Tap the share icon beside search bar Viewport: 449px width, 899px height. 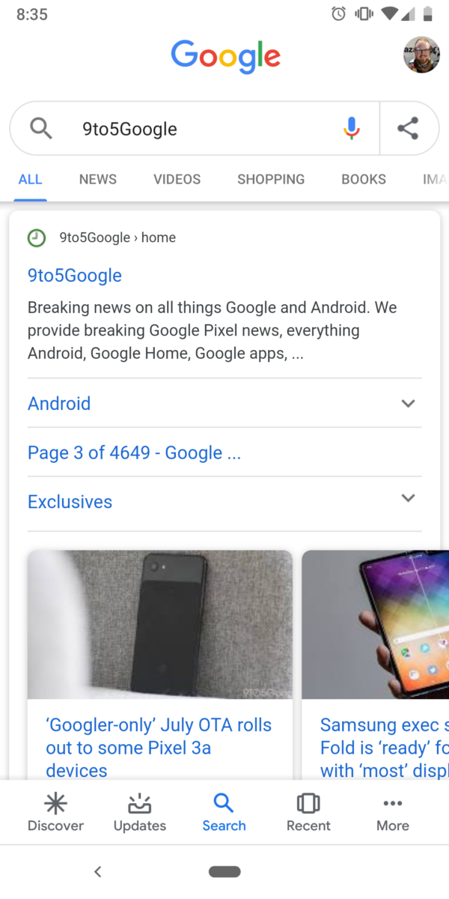coord(408,128)
